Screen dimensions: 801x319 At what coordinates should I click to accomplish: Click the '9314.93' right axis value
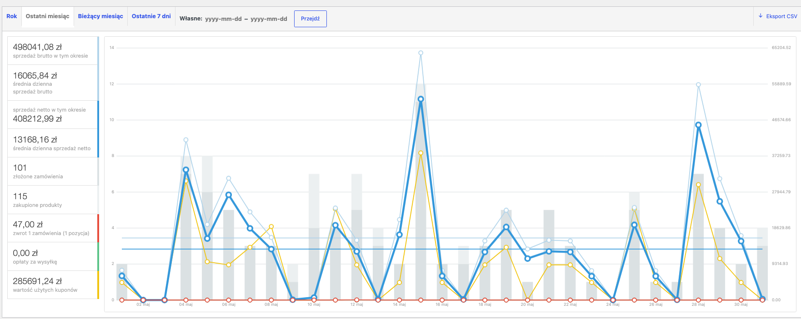point(780,264)
